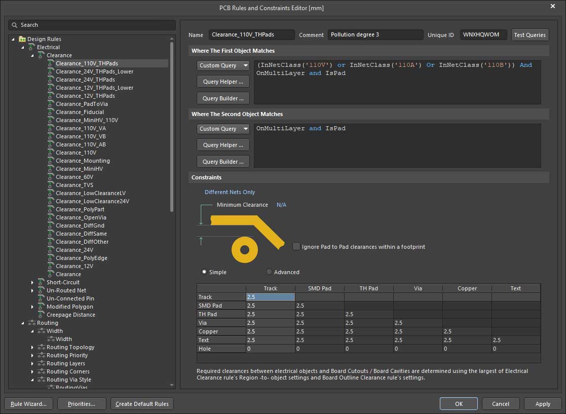The height and width of the screenshot is (414, 566).
Task: Expand the Short-Circuit rule category
Action: (32, 282)
